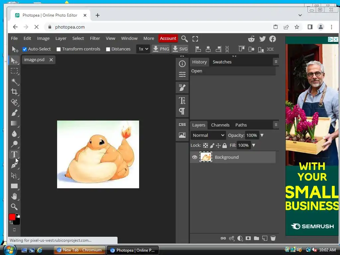Screen dimensions: 340x255
Task: Switch to the Swatches tab
Action: (222, 62)
